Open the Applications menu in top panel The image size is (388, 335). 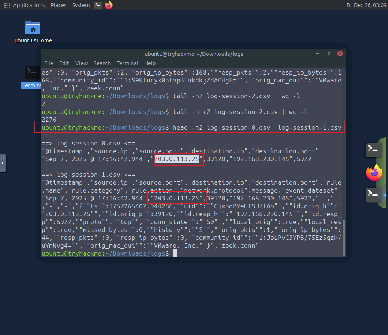click(29, 5)
